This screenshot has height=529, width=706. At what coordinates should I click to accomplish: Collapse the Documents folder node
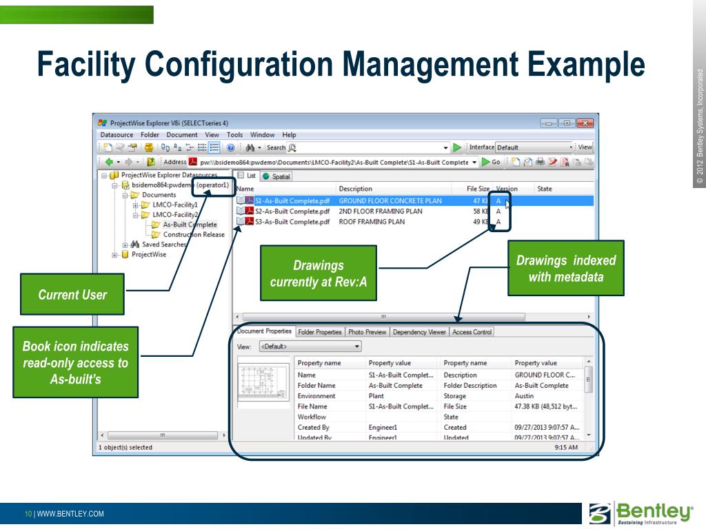(x=125, y=195)
